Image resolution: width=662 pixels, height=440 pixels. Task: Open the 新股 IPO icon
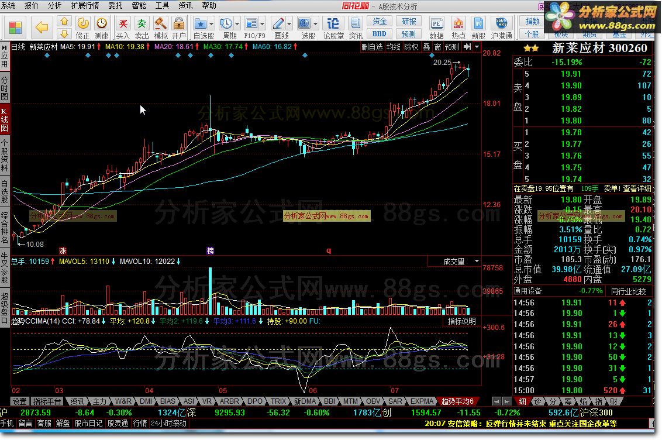478,28
